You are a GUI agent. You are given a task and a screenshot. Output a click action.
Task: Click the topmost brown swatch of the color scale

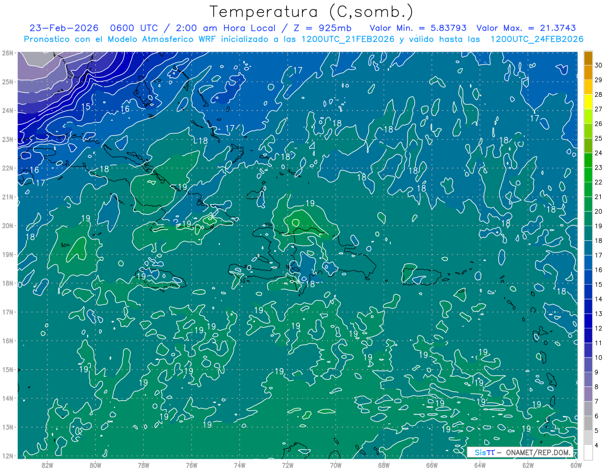[x=588, y=59]
